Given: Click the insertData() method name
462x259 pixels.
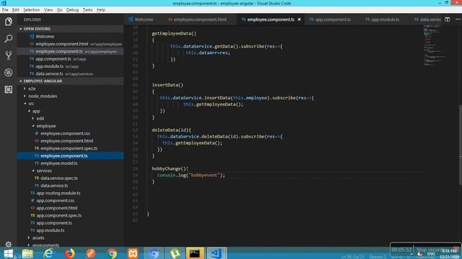Looking at the screenshot, I should tap(167, 85).
